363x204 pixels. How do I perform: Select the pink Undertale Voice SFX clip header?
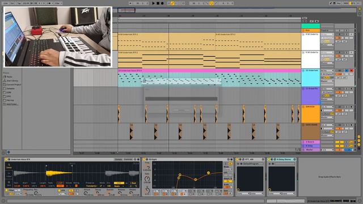click(209, 70)
